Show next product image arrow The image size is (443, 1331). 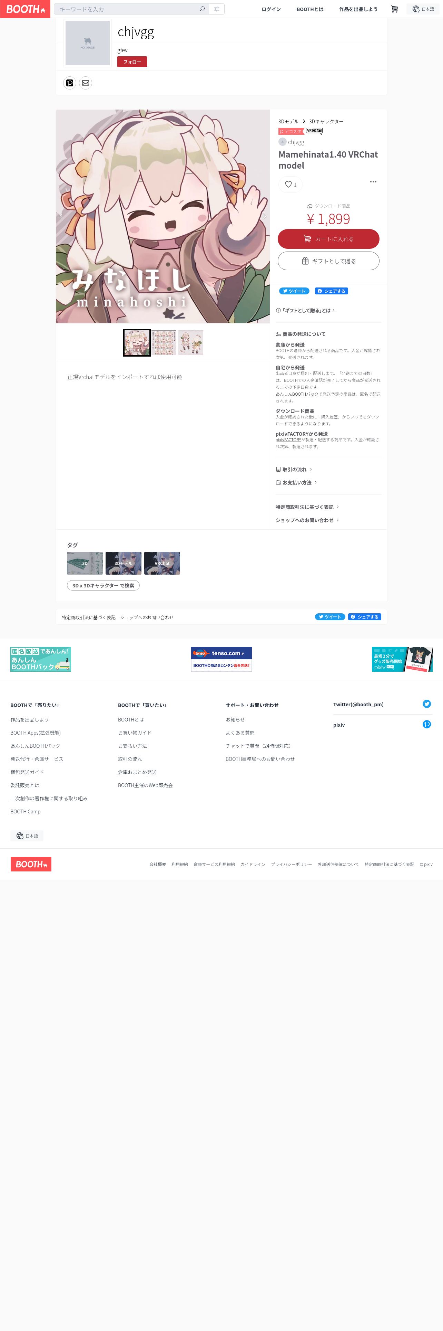[265, 217]
